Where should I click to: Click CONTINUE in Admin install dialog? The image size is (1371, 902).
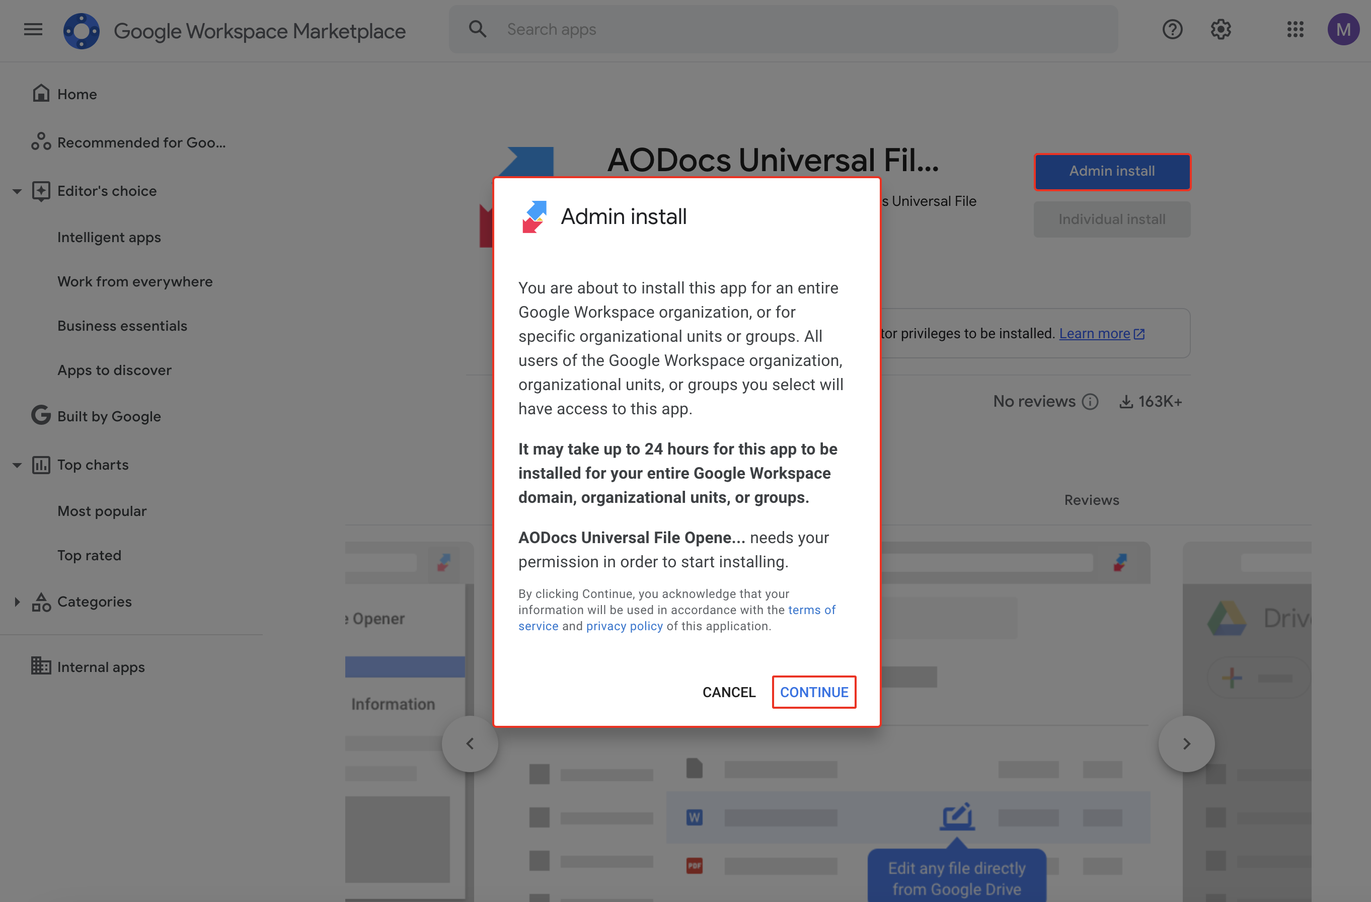tap(814, 692)
